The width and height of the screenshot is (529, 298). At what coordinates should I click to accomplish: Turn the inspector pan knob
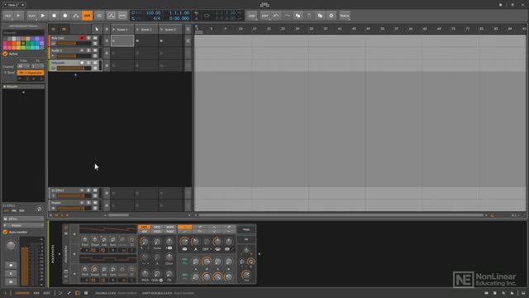[11, 246]
